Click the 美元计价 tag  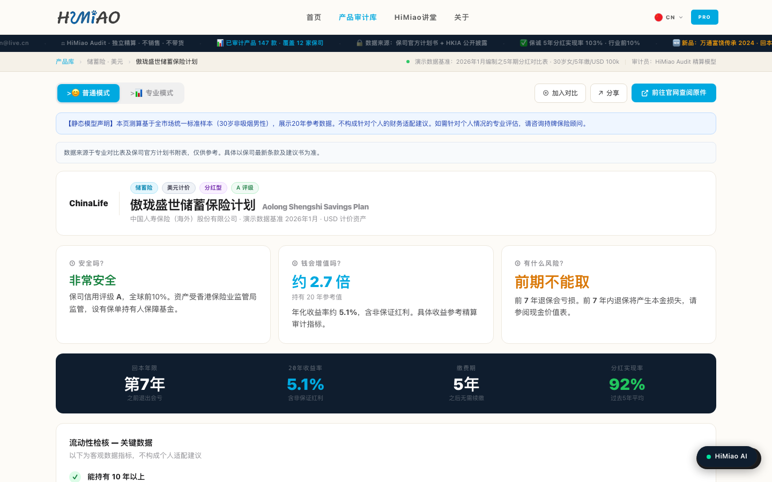tap(179, 188)
